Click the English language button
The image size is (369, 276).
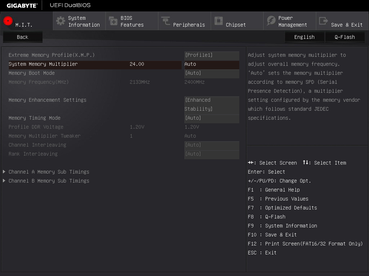[304, 37]
